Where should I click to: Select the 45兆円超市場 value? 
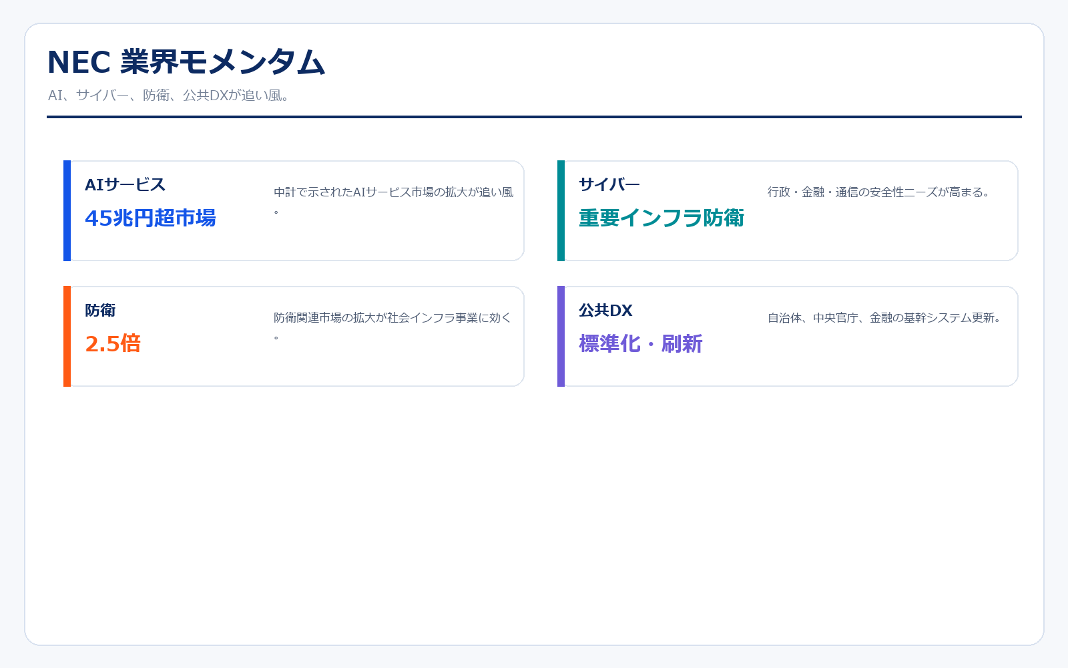click(150, 218)
